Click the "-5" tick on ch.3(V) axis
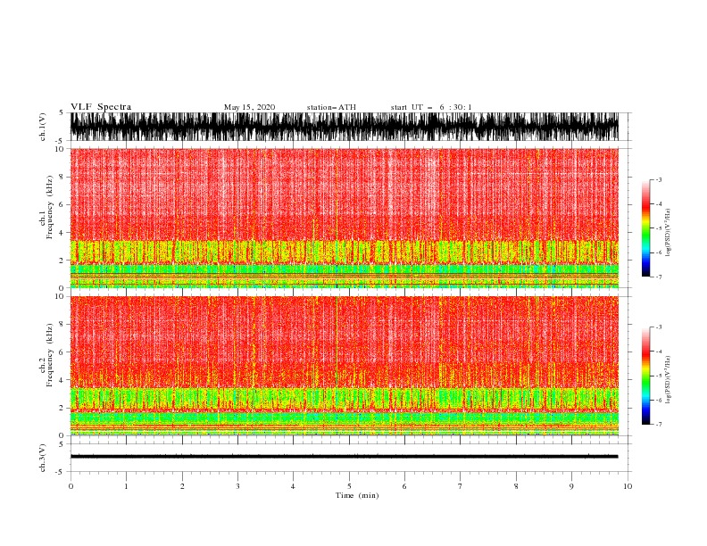Screen dimensions: 707x546 60,472
